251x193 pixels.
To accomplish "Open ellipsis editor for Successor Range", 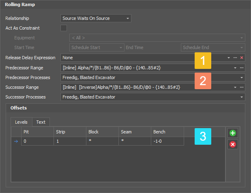I will coord(242,87).
